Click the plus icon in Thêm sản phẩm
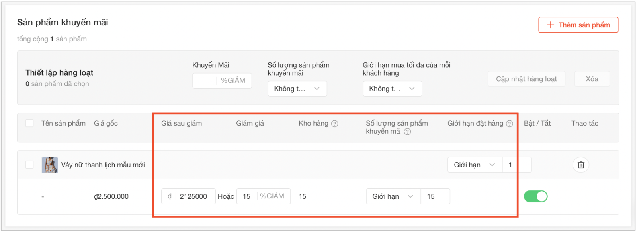This screenshot has height=231, width=637. (551, 25)
